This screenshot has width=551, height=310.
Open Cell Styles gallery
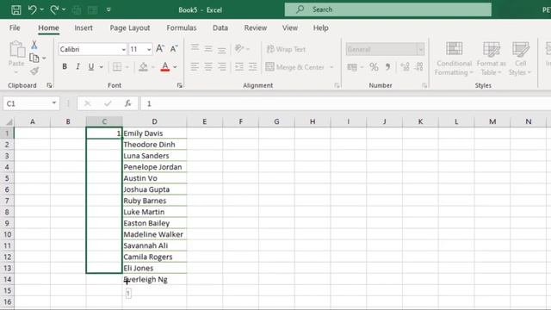click(520, 59)
